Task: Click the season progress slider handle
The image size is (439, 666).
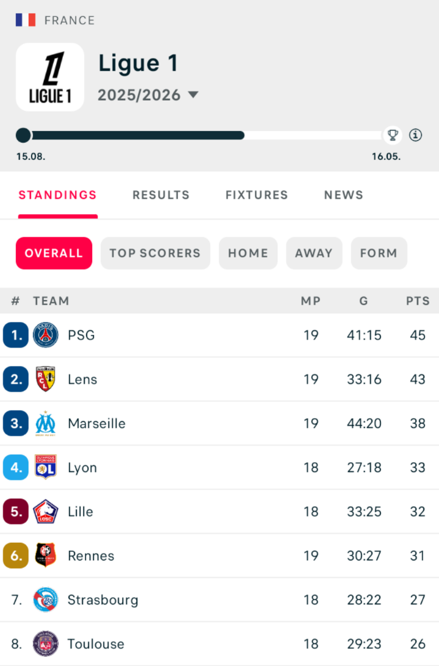Action: [x=23, y=135]
